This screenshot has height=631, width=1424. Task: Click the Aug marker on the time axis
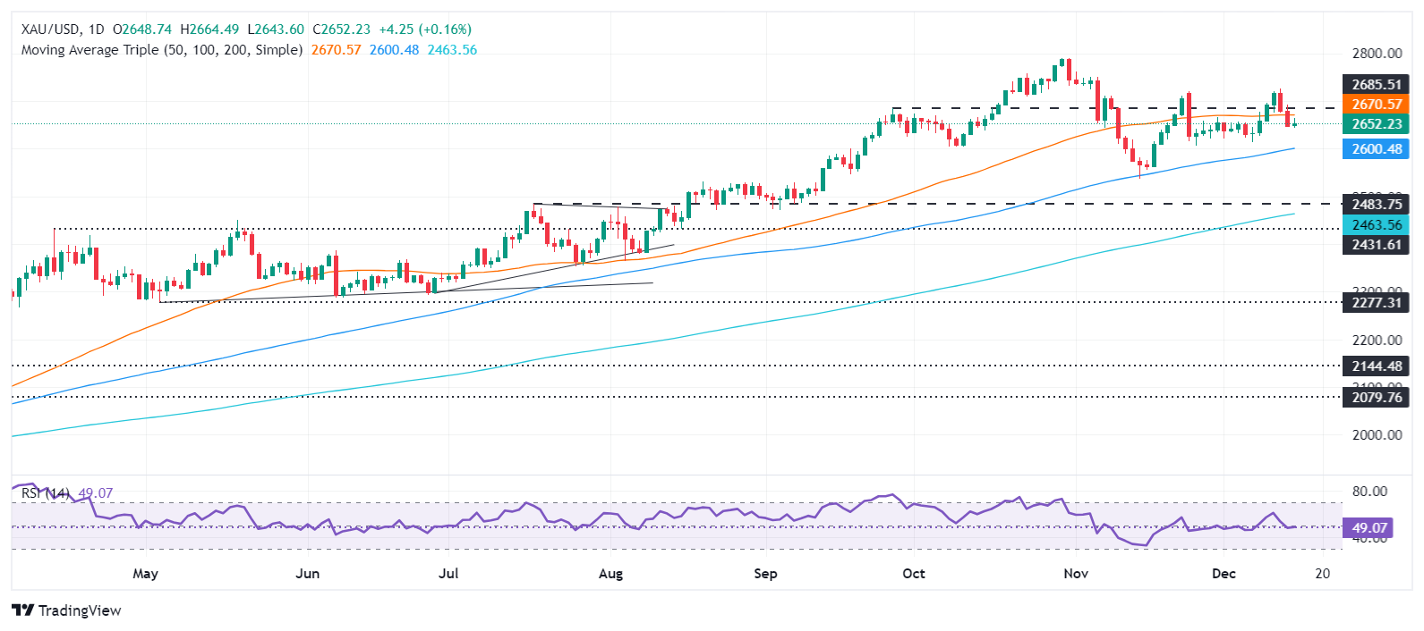pos(610,574)
